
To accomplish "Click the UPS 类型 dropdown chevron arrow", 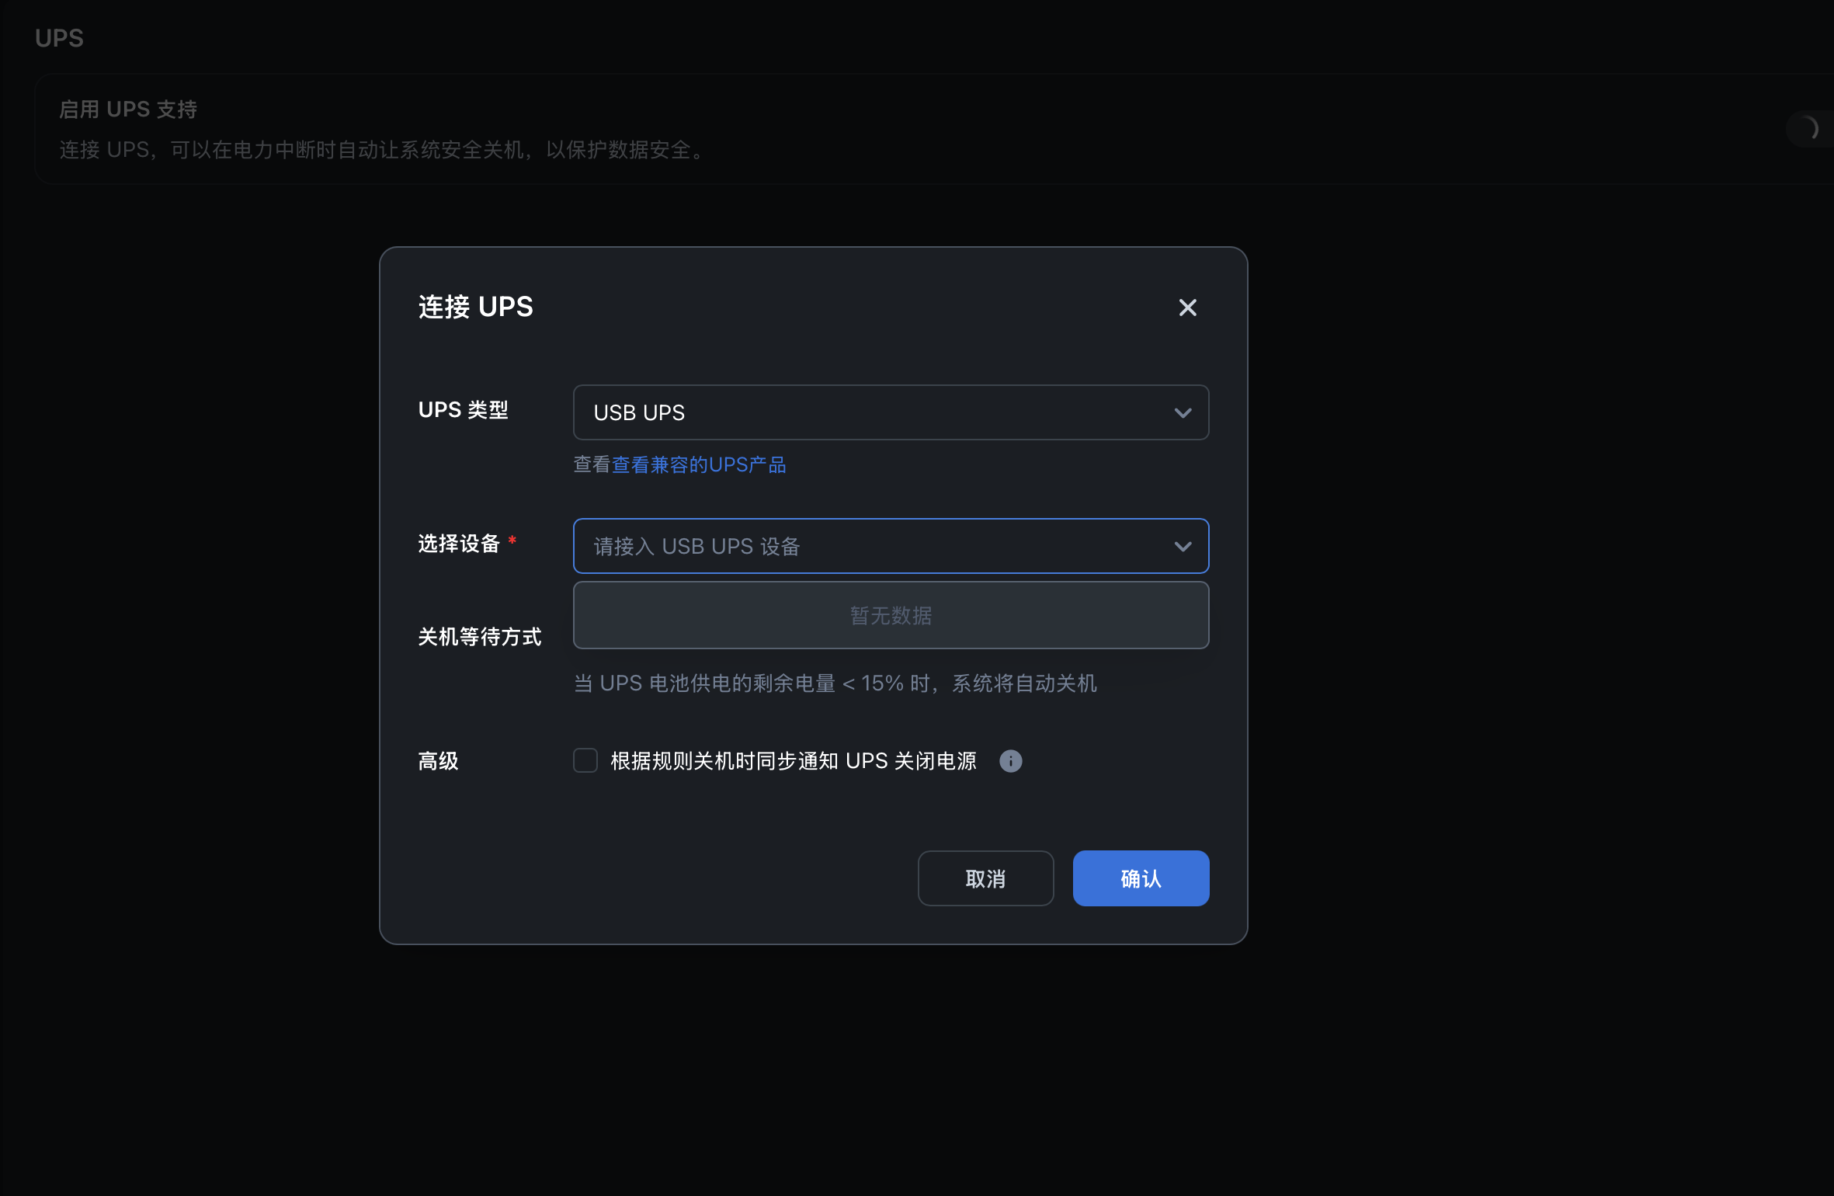I will [1183, 412].
